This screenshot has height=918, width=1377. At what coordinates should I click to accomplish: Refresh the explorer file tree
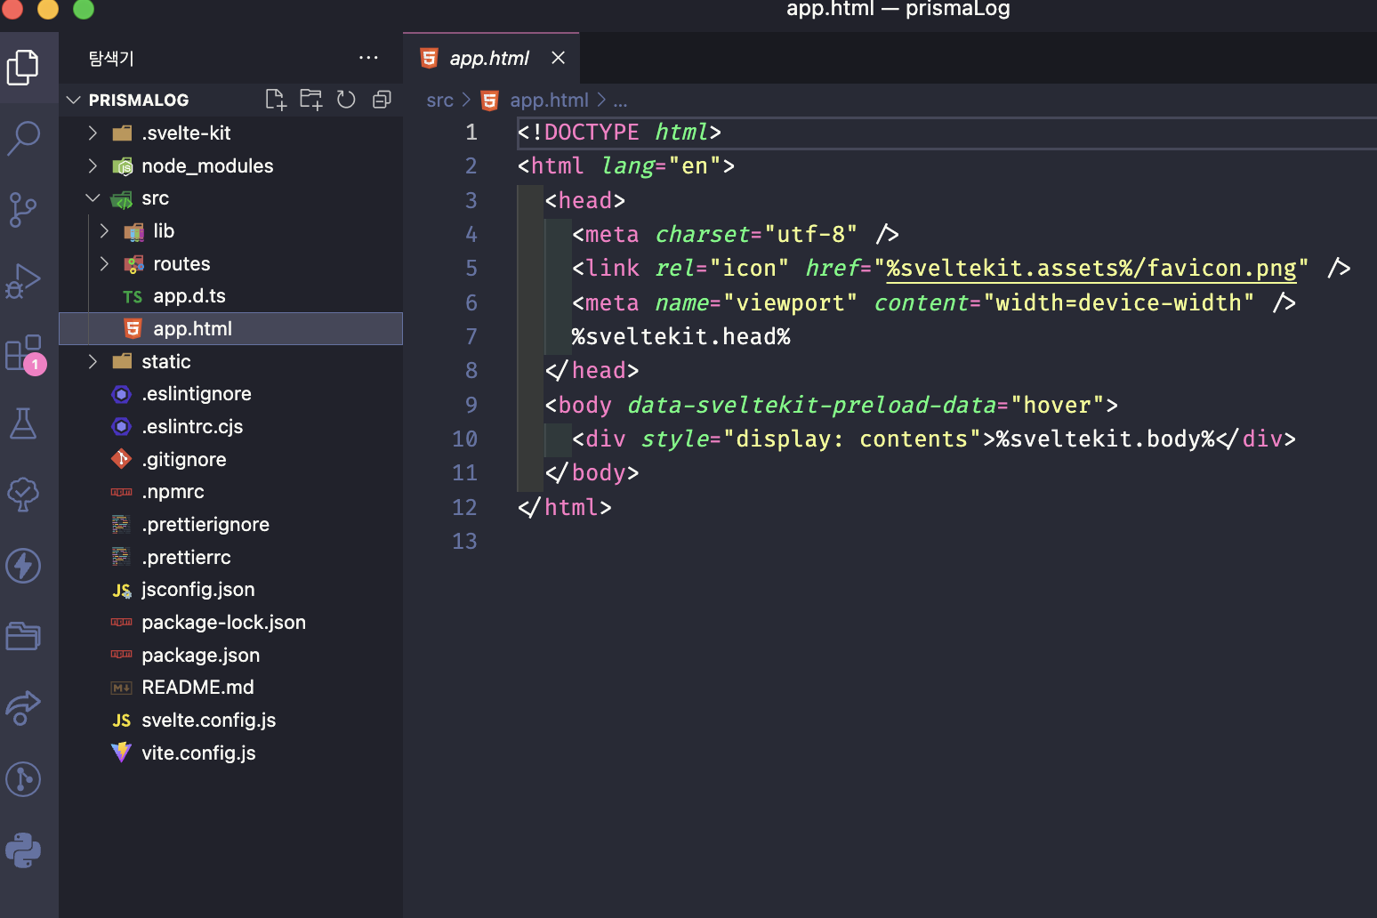tap(346, 100)
